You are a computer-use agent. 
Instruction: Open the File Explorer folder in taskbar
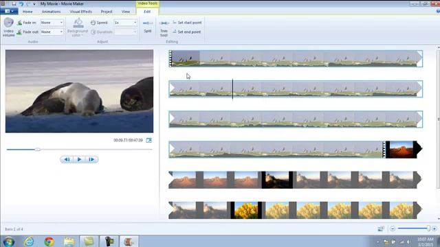[x=69, y=242]
